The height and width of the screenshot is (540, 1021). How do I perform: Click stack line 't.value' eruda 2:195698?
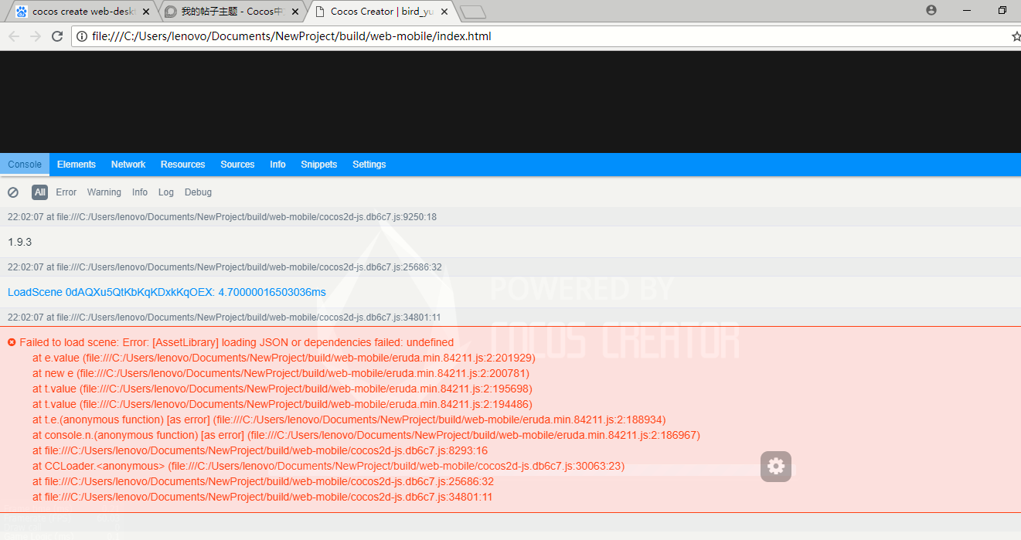282,389
